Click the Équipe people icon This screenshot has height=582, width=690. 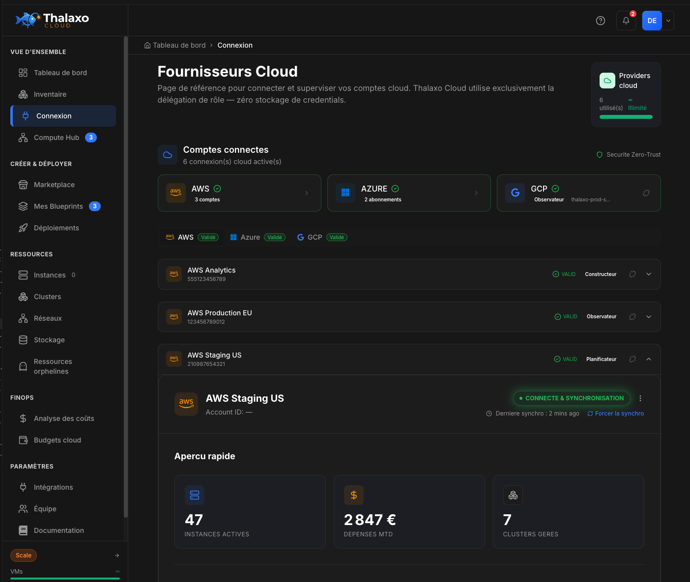[x=23, y=509]
